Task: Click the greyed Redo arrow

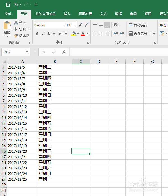Action: pyautogui.click(x=26, y=5)
